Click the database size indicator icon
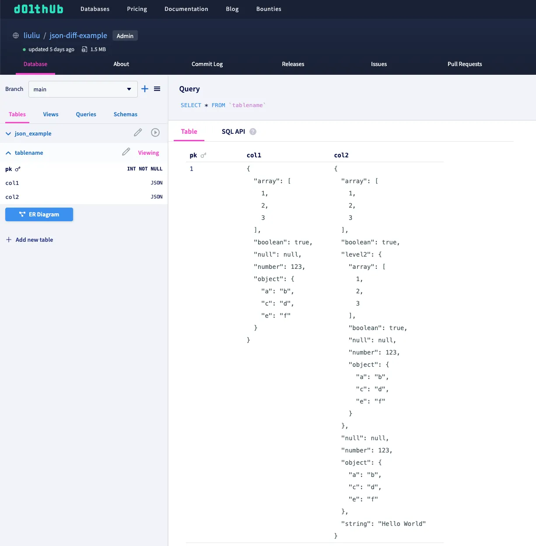Screen dimensions: 536x546 coord(84,49)
